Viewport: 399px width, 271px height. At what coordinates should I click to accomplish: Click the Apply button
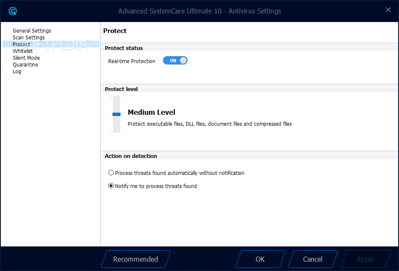click(x=365, y=259)
